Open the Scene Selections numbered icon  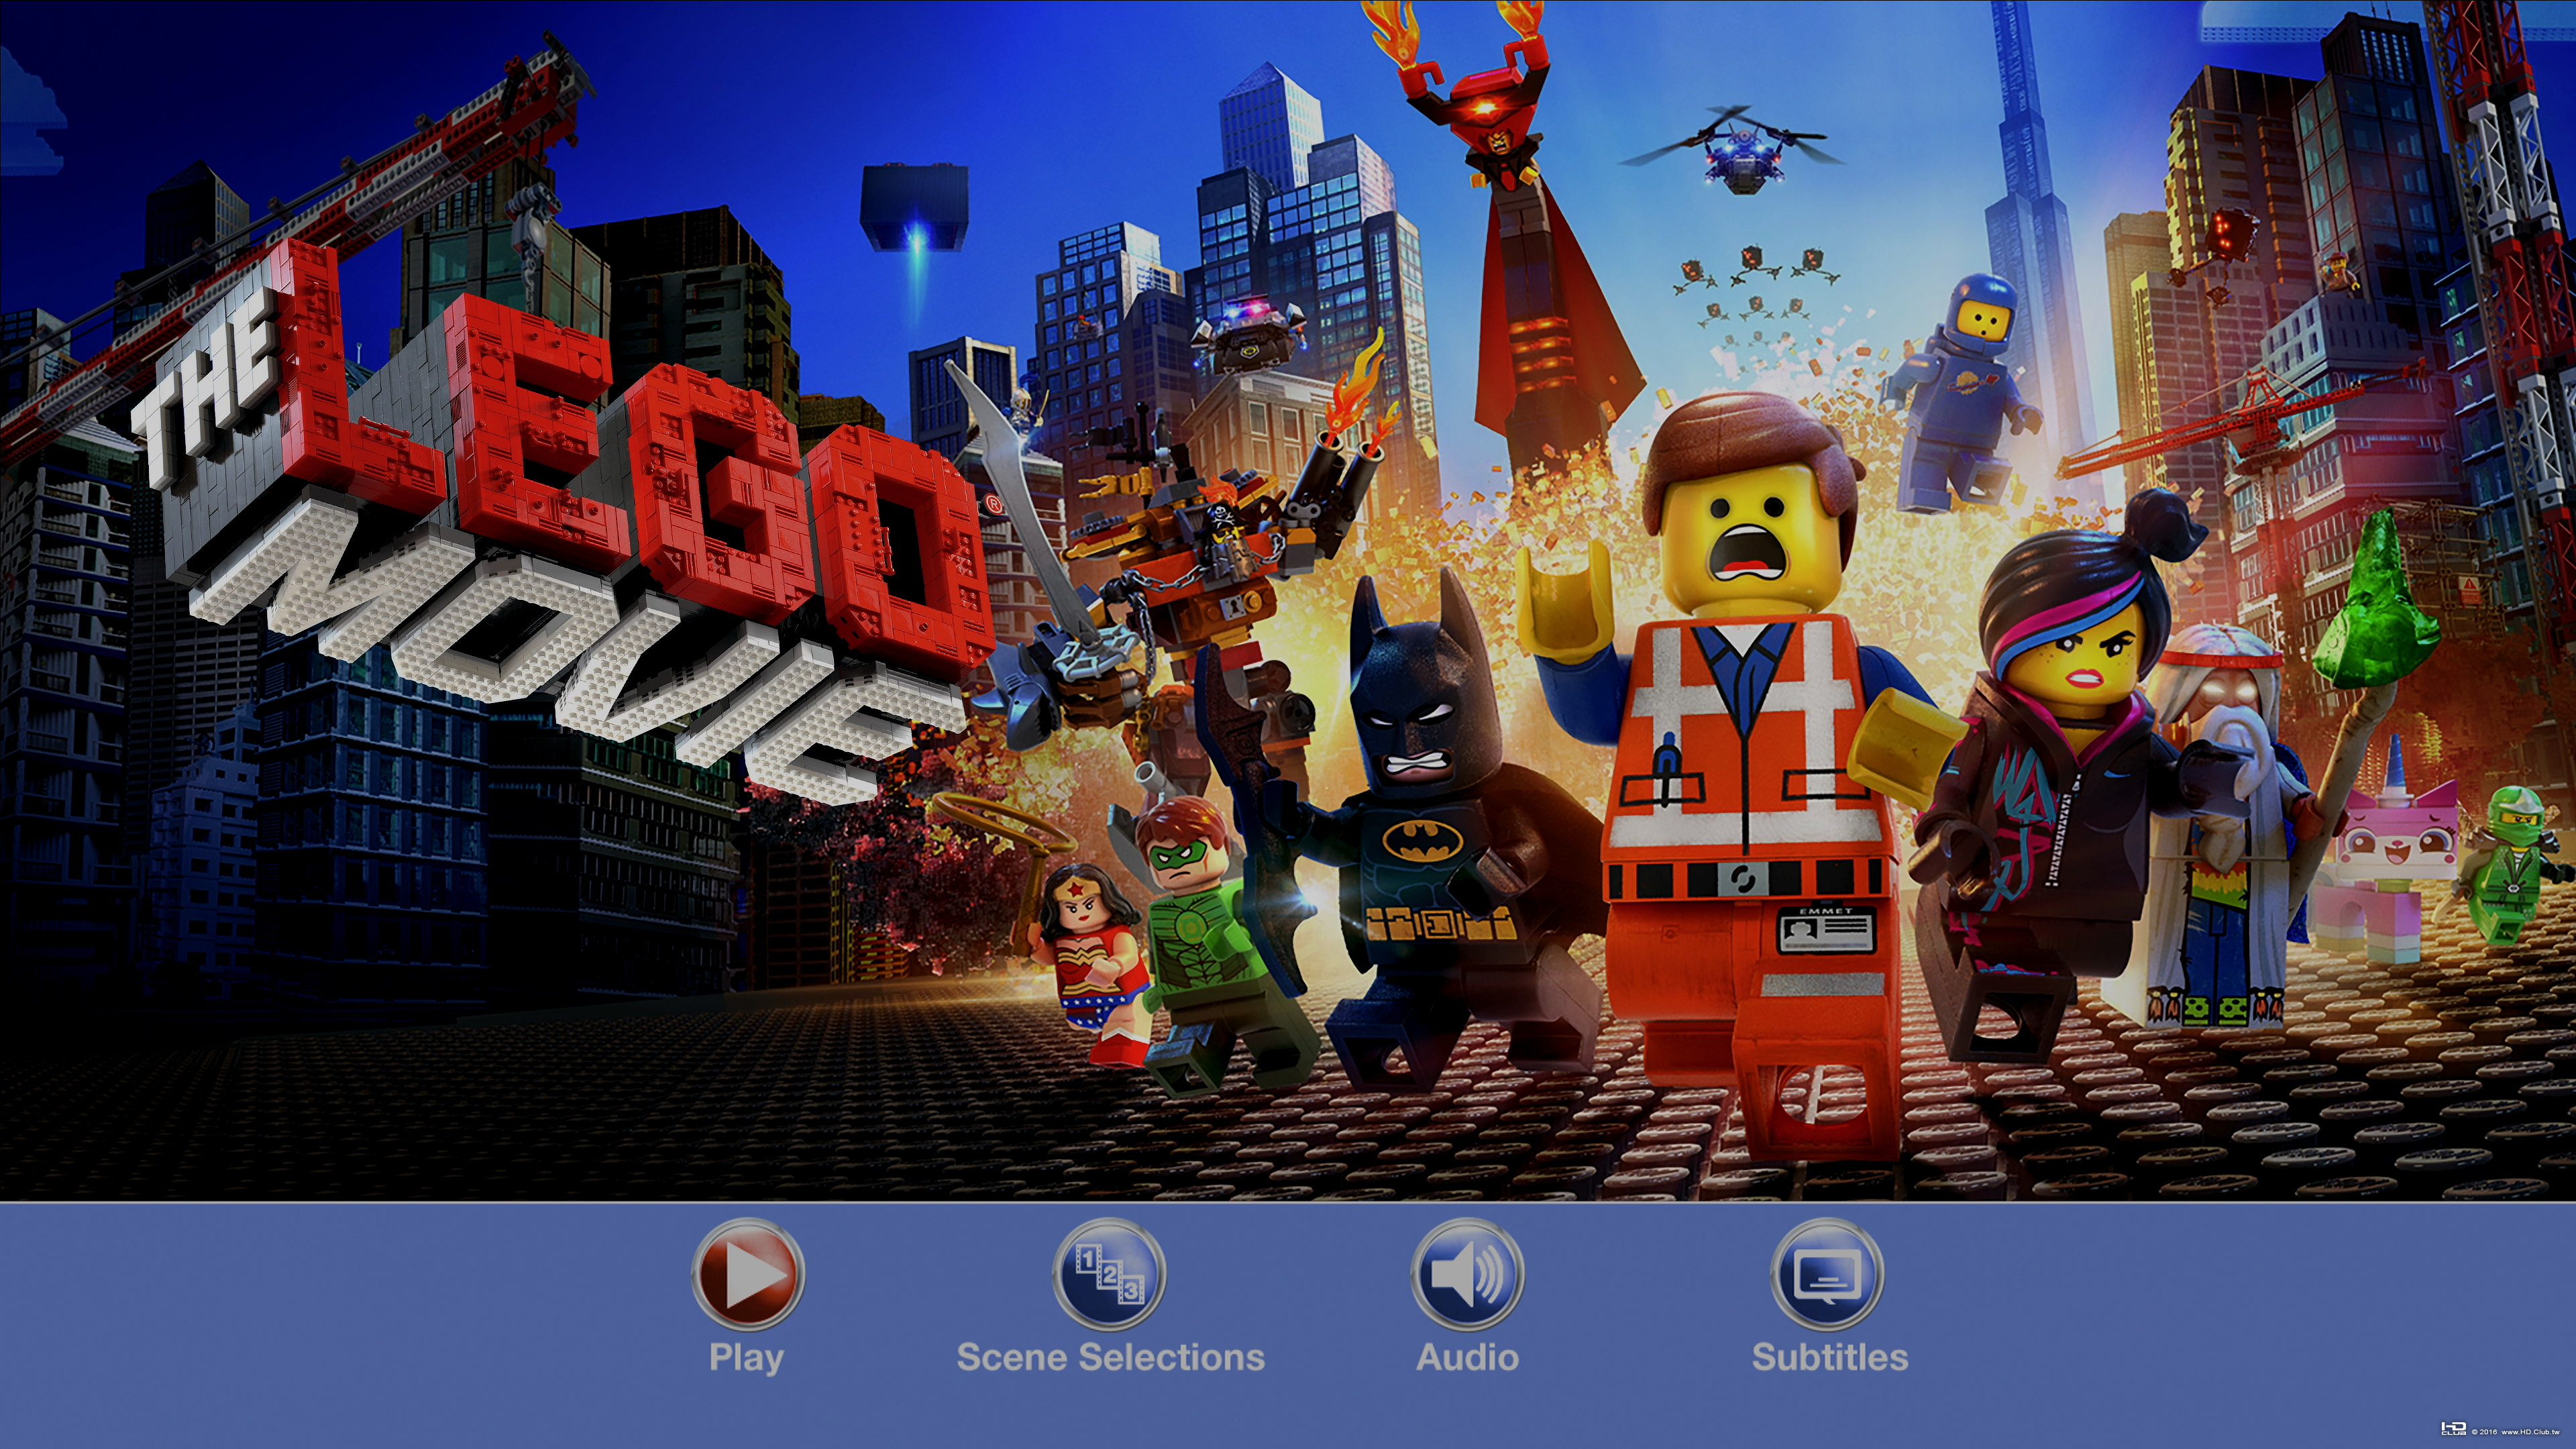tap(1109, 1274)
